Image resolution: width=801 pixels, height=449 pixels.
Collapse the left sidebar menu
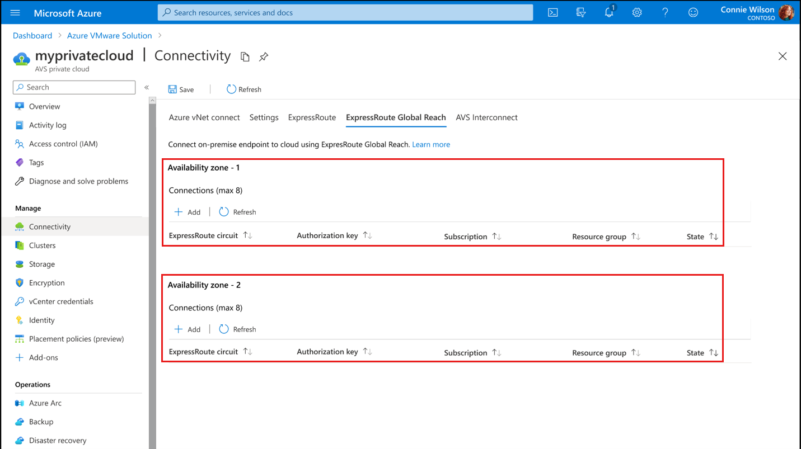coord(147,87)
